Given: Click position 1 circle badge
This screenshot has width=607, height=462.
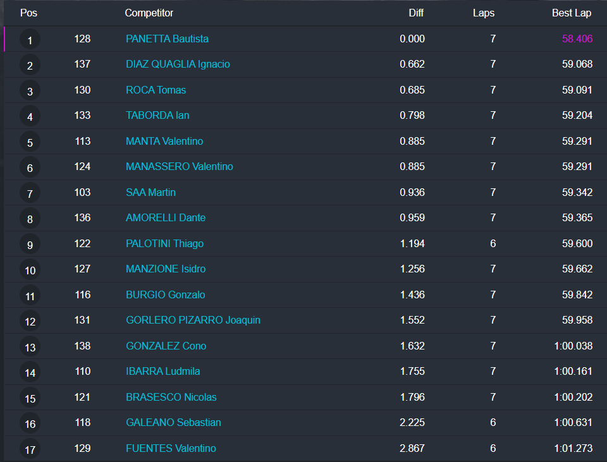Looking at the screenshot, I should click(30, 41).
